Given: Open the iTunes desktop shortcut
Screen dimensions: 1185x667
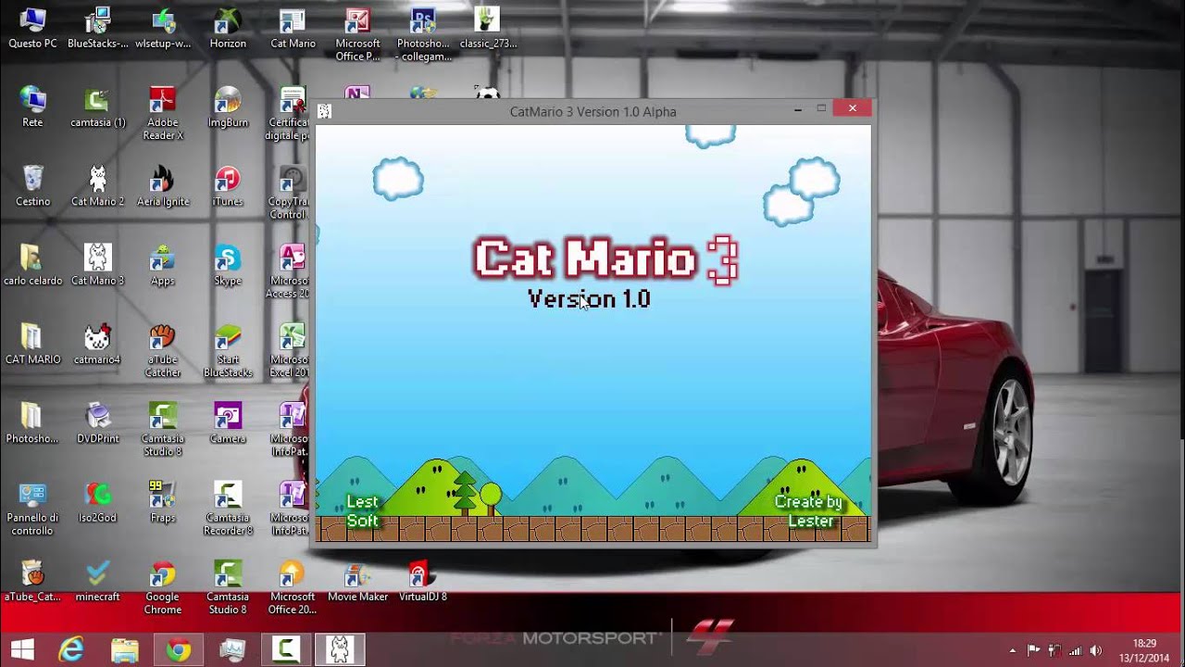Looking at the screenshot, I should tap(228, 185).
